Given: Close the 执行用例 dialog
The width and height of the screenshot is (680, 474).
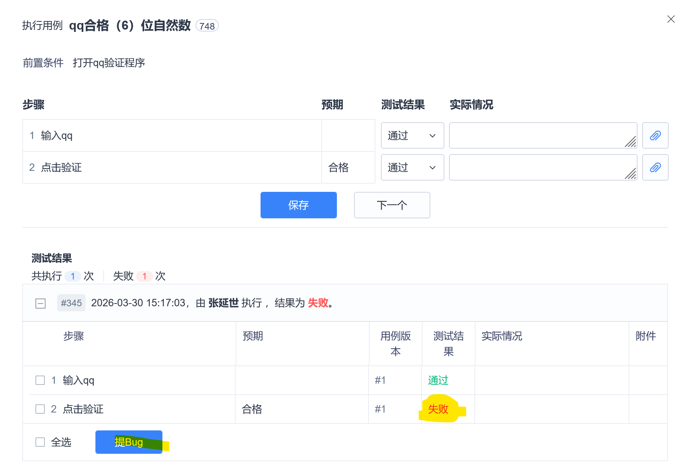Looking at the screenshot, I should [671, 19].
